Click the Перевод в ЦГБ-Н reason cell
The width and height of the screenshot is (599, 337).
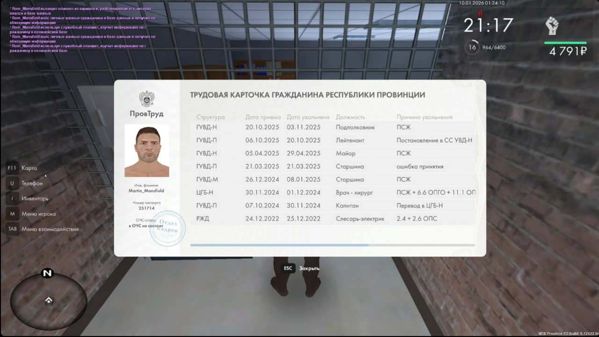click(419, 206)
